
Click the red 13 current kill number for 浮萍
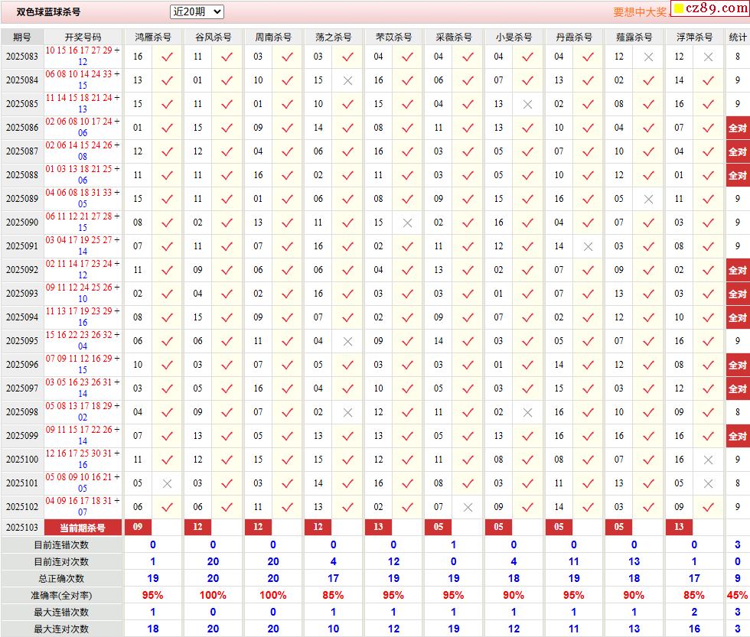(679, 527)
